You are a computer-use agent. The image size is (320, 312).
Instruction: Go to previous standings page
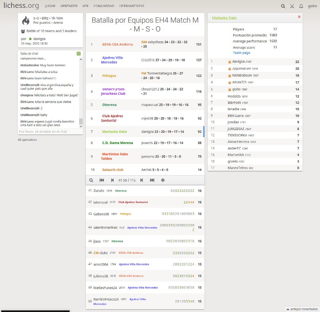[x=112, y=180]
